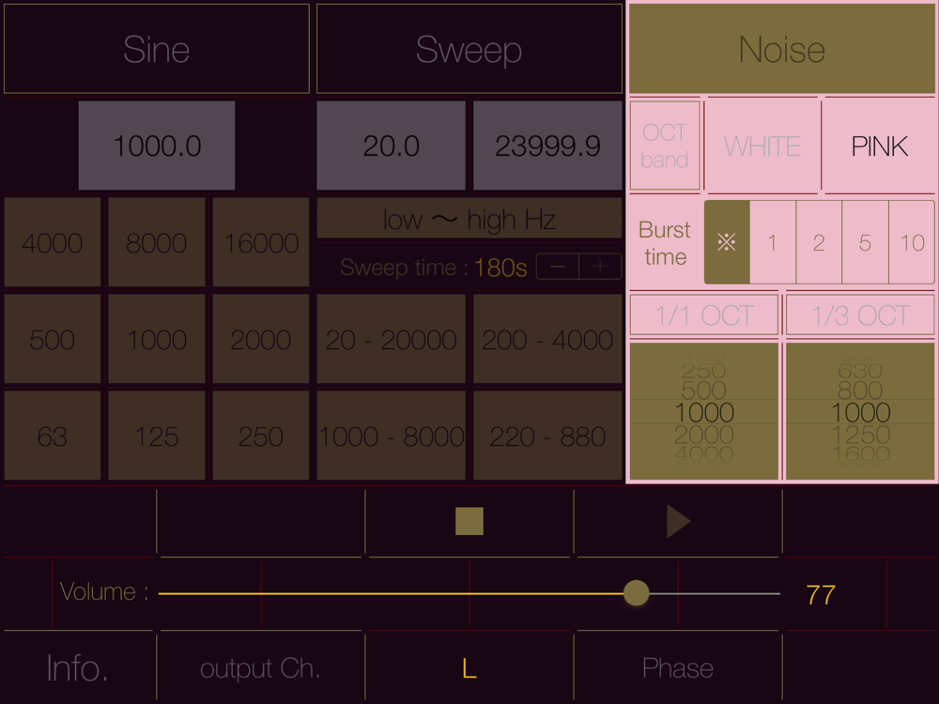The width and height of the screenshot is (939, 704).
Task: Toggle the OCT band option
Action: click(664, 146)
